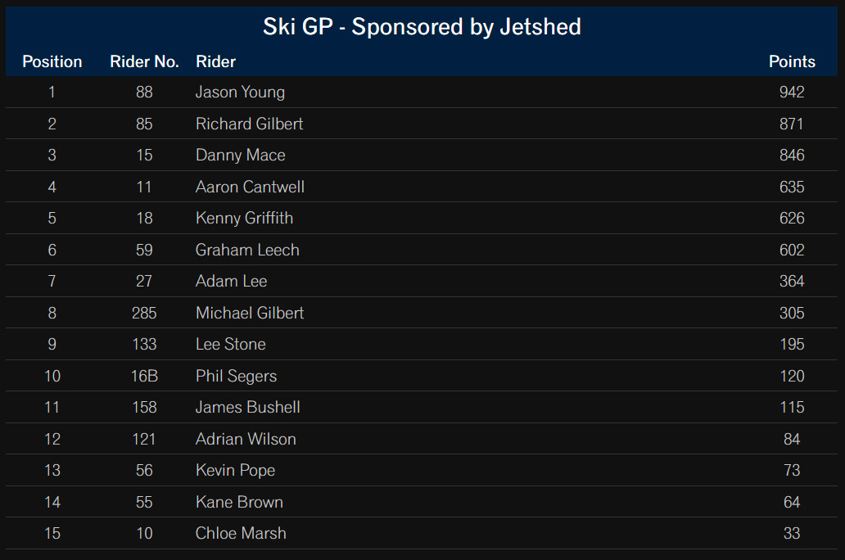Click Danny Mace's row
The height and width of the screenshot is (560, 845).
click(422, 156)
